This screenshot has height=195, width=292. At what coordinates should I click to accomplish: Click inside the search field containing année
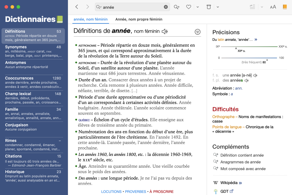tap(132, 7)
